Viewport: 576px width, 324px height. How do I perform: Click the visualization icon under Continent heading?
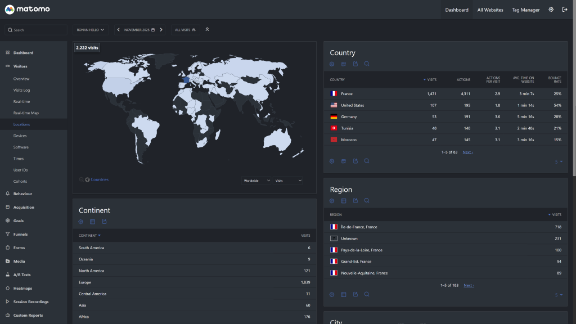pos(93,222)
